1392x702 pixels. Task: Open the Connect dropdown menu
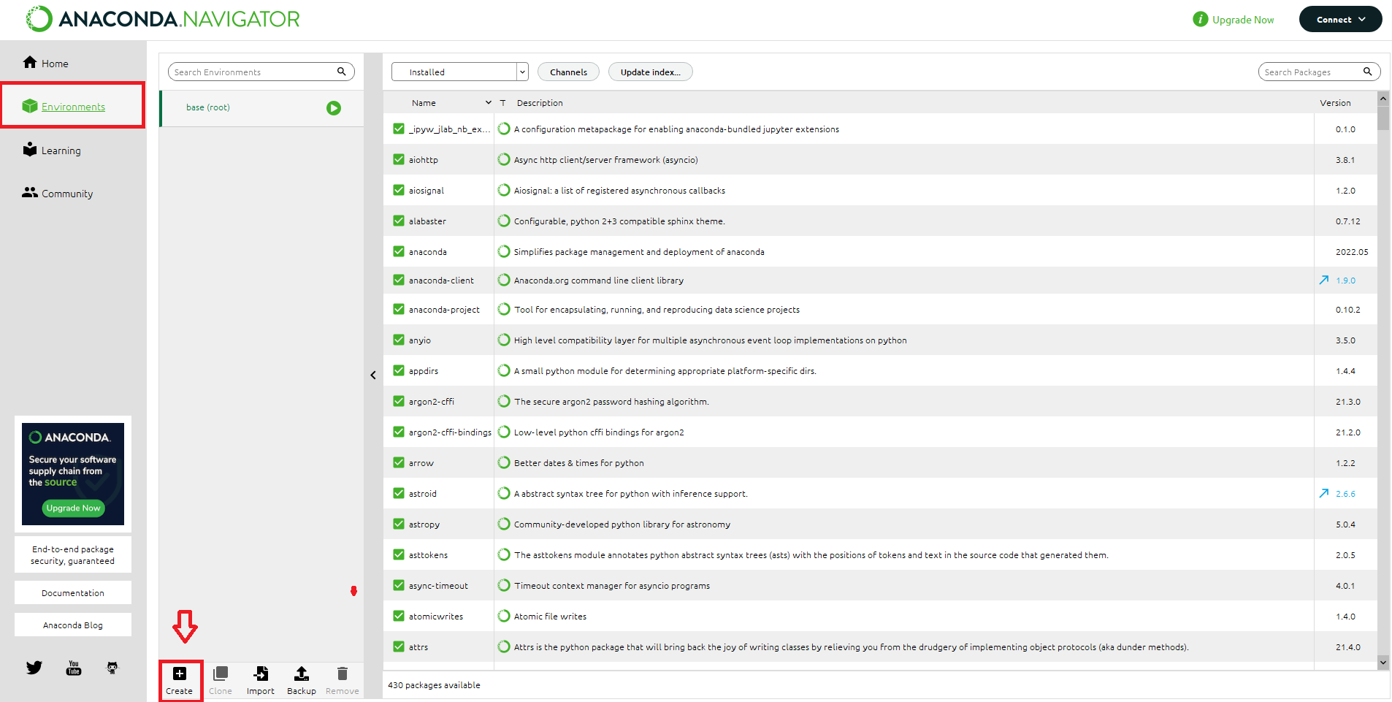[x=1340, y=19]
